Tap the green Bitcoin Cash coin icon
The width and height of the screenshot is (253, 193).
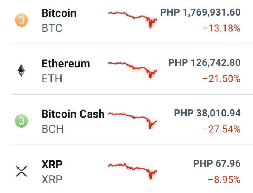pos(22,121)
